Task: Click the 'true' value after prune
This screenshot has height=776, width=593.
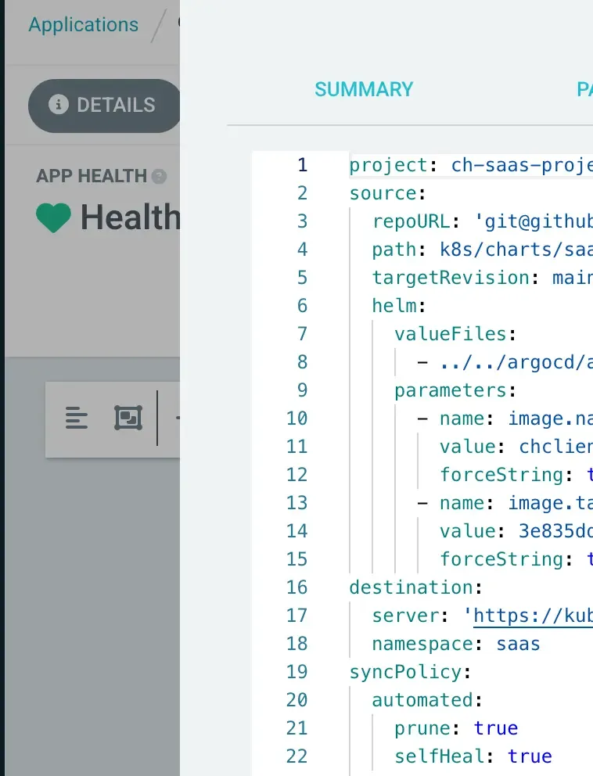Action: 496,728
